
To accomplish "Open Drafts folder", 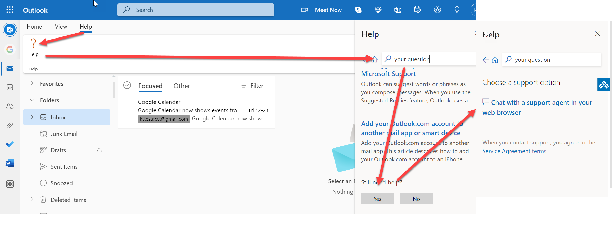I will pyautogui.click(x=67, y=150).
